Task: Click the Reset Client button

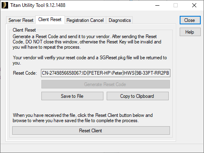Action: point(91,131)
